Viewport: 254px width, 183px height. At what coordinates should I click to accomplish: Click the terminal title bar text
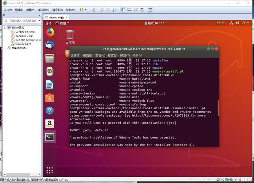144,49
